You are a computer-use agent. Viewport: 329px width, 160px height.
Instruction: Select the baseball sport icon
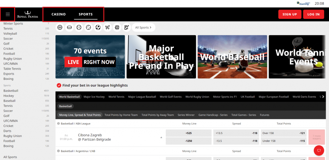[79, 28]
